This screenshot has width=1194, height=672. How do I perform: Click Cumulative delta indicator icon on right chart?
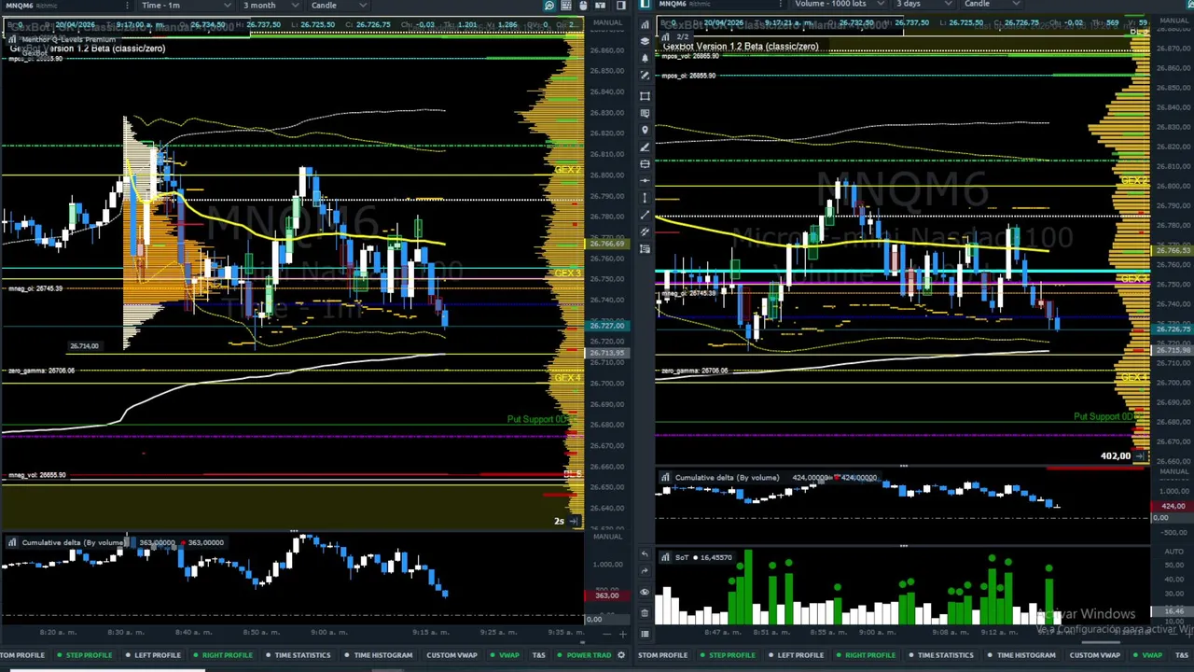click(x=665, y=478)
